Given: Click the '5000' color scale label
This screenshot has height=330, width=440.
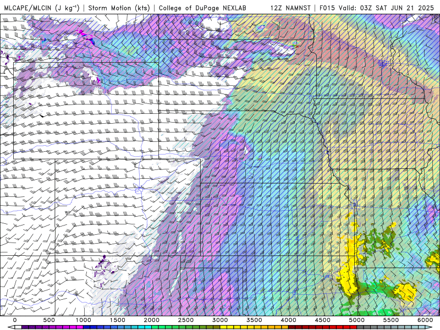Looking at the screenshot, I should pos(357,320).
